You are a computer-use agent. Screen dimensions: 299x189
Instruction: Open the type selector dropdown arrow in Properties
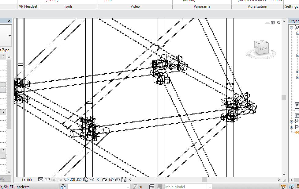(x=9, y=36)
